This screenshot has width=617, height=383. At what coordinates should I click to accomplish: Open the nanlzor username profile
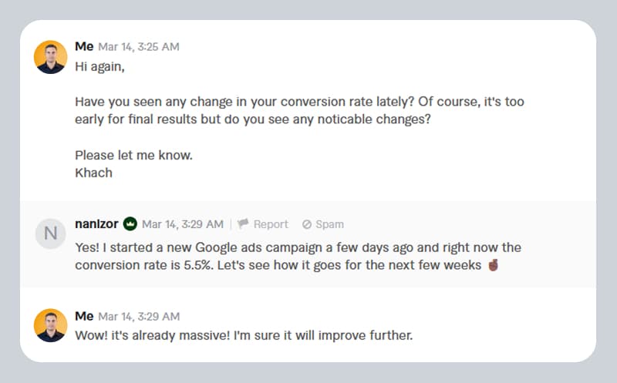(x=96, y=223)
